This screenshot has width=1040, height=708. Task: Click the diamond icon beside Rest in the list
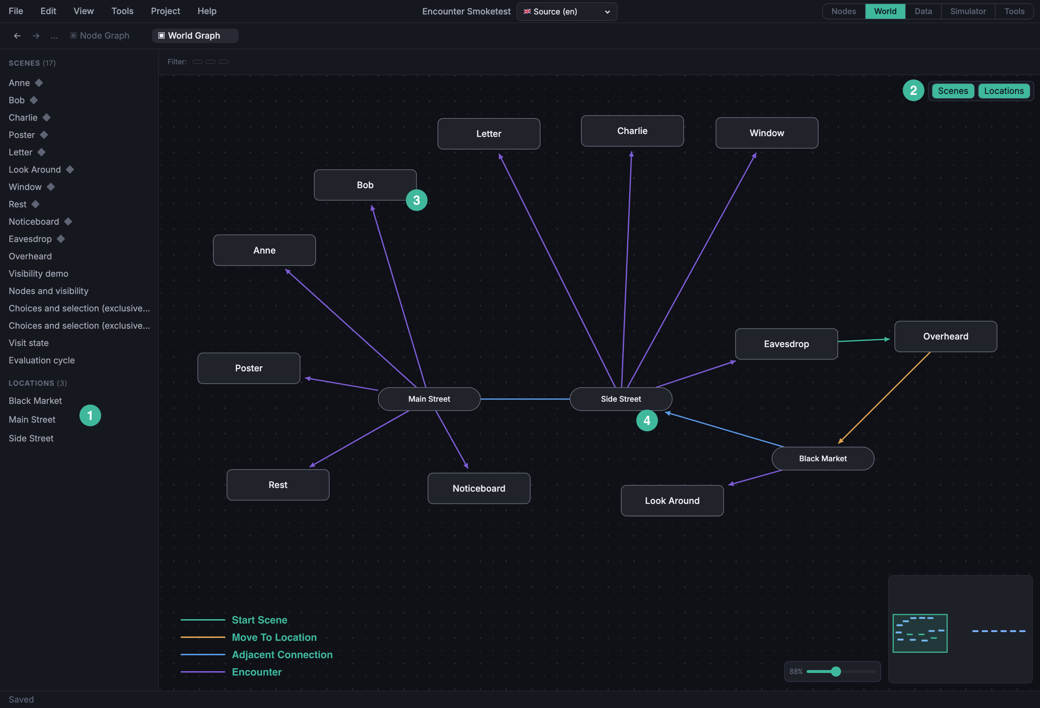(x=35, y=204)
